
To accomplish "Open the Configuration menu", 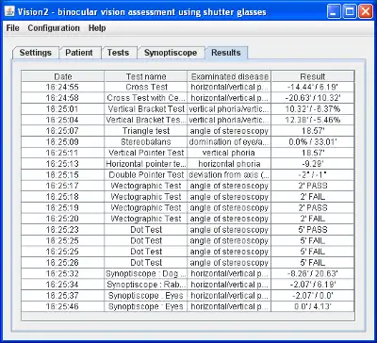I will (54, 28).
